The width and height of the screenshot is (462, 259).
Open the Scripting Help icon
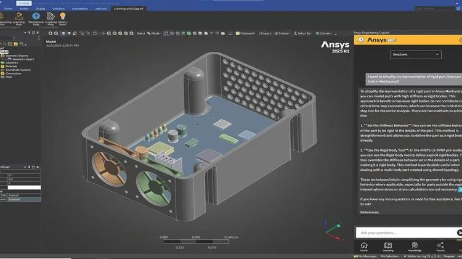click(x=51, y=16)
